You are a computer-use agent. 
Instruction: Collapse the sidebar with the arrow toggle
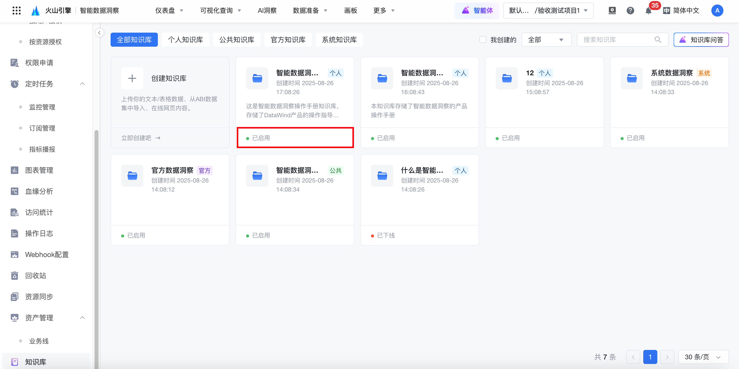(x=99, y=33)
